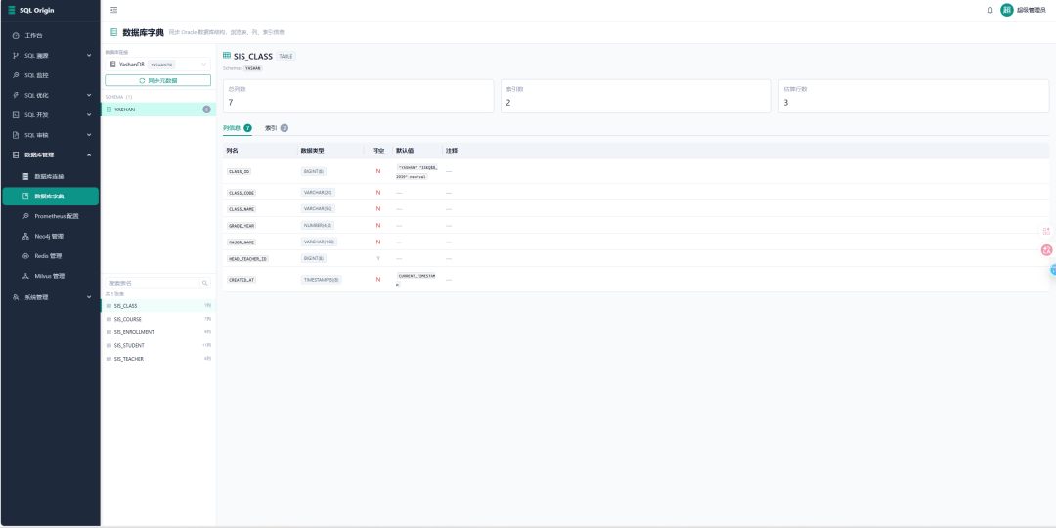Click the search magnifier icon for tables

(205, 283)
